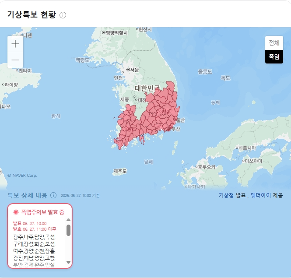Viewport: 291px width, 278px height.
Task: Click scroll down arrow in advisory card
Action: pyautogui.click(x=68, y=262)
